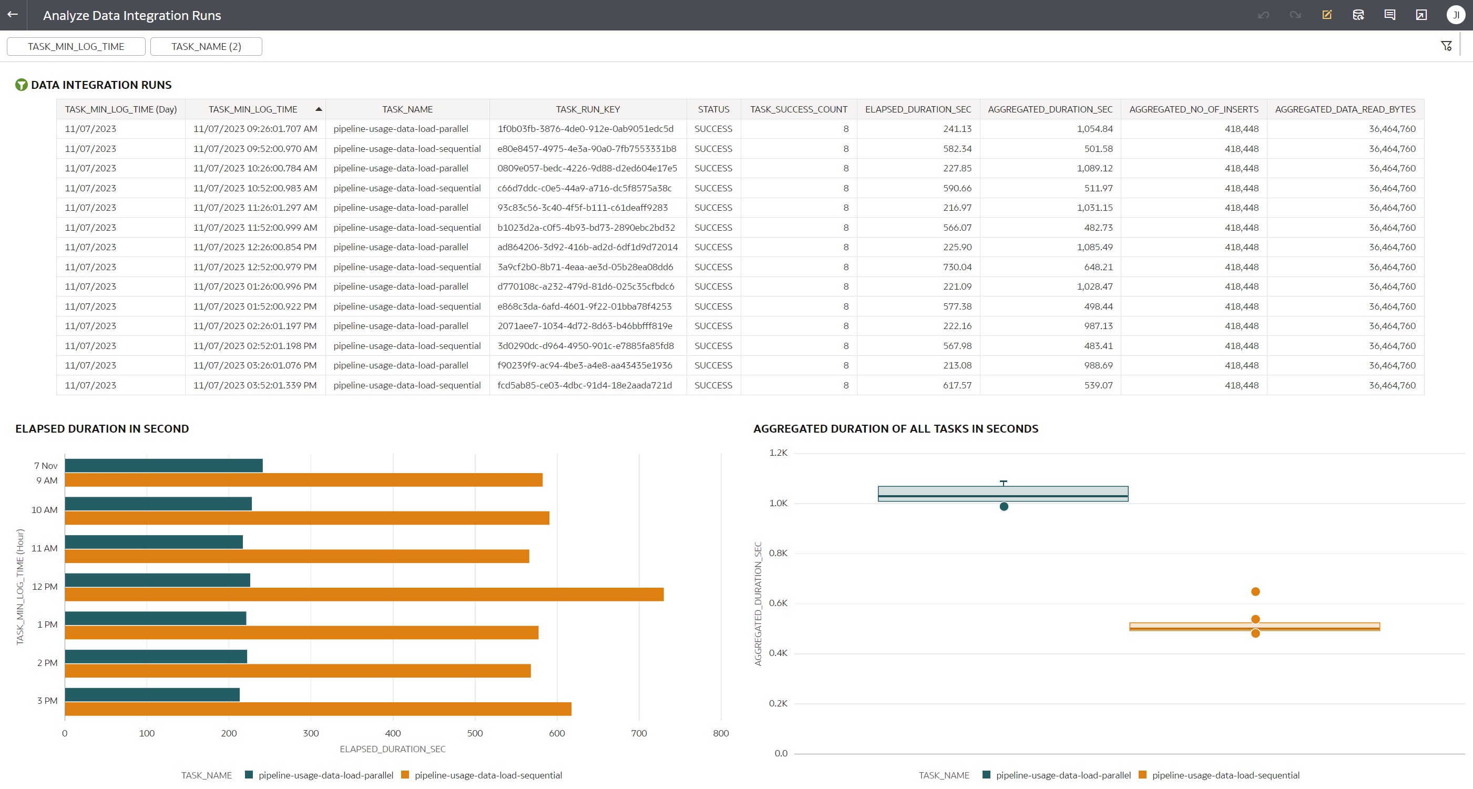Open the Notes comment icon
The height and width of the screenshot is (789, 1473).
(x=1390, y=15)
